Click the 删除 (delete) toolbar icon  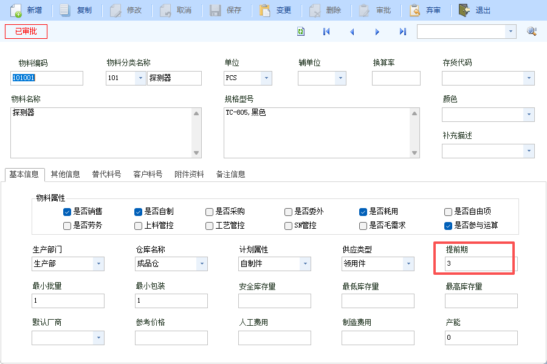pyautogui.click(x=315, y=10)
